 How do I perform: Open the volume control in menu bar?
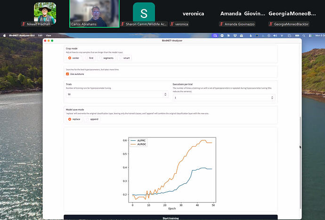point(275,36)
